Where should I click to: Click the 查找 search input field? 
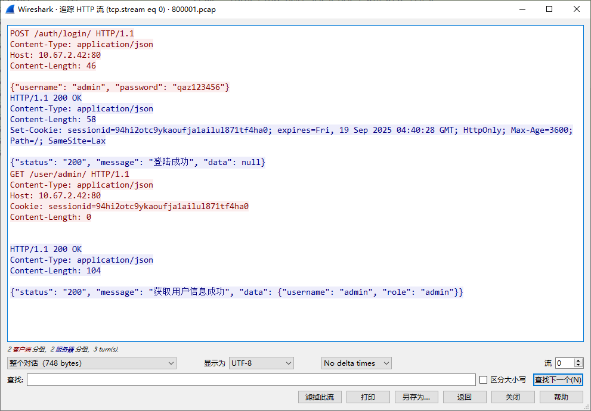coord(250,379)
